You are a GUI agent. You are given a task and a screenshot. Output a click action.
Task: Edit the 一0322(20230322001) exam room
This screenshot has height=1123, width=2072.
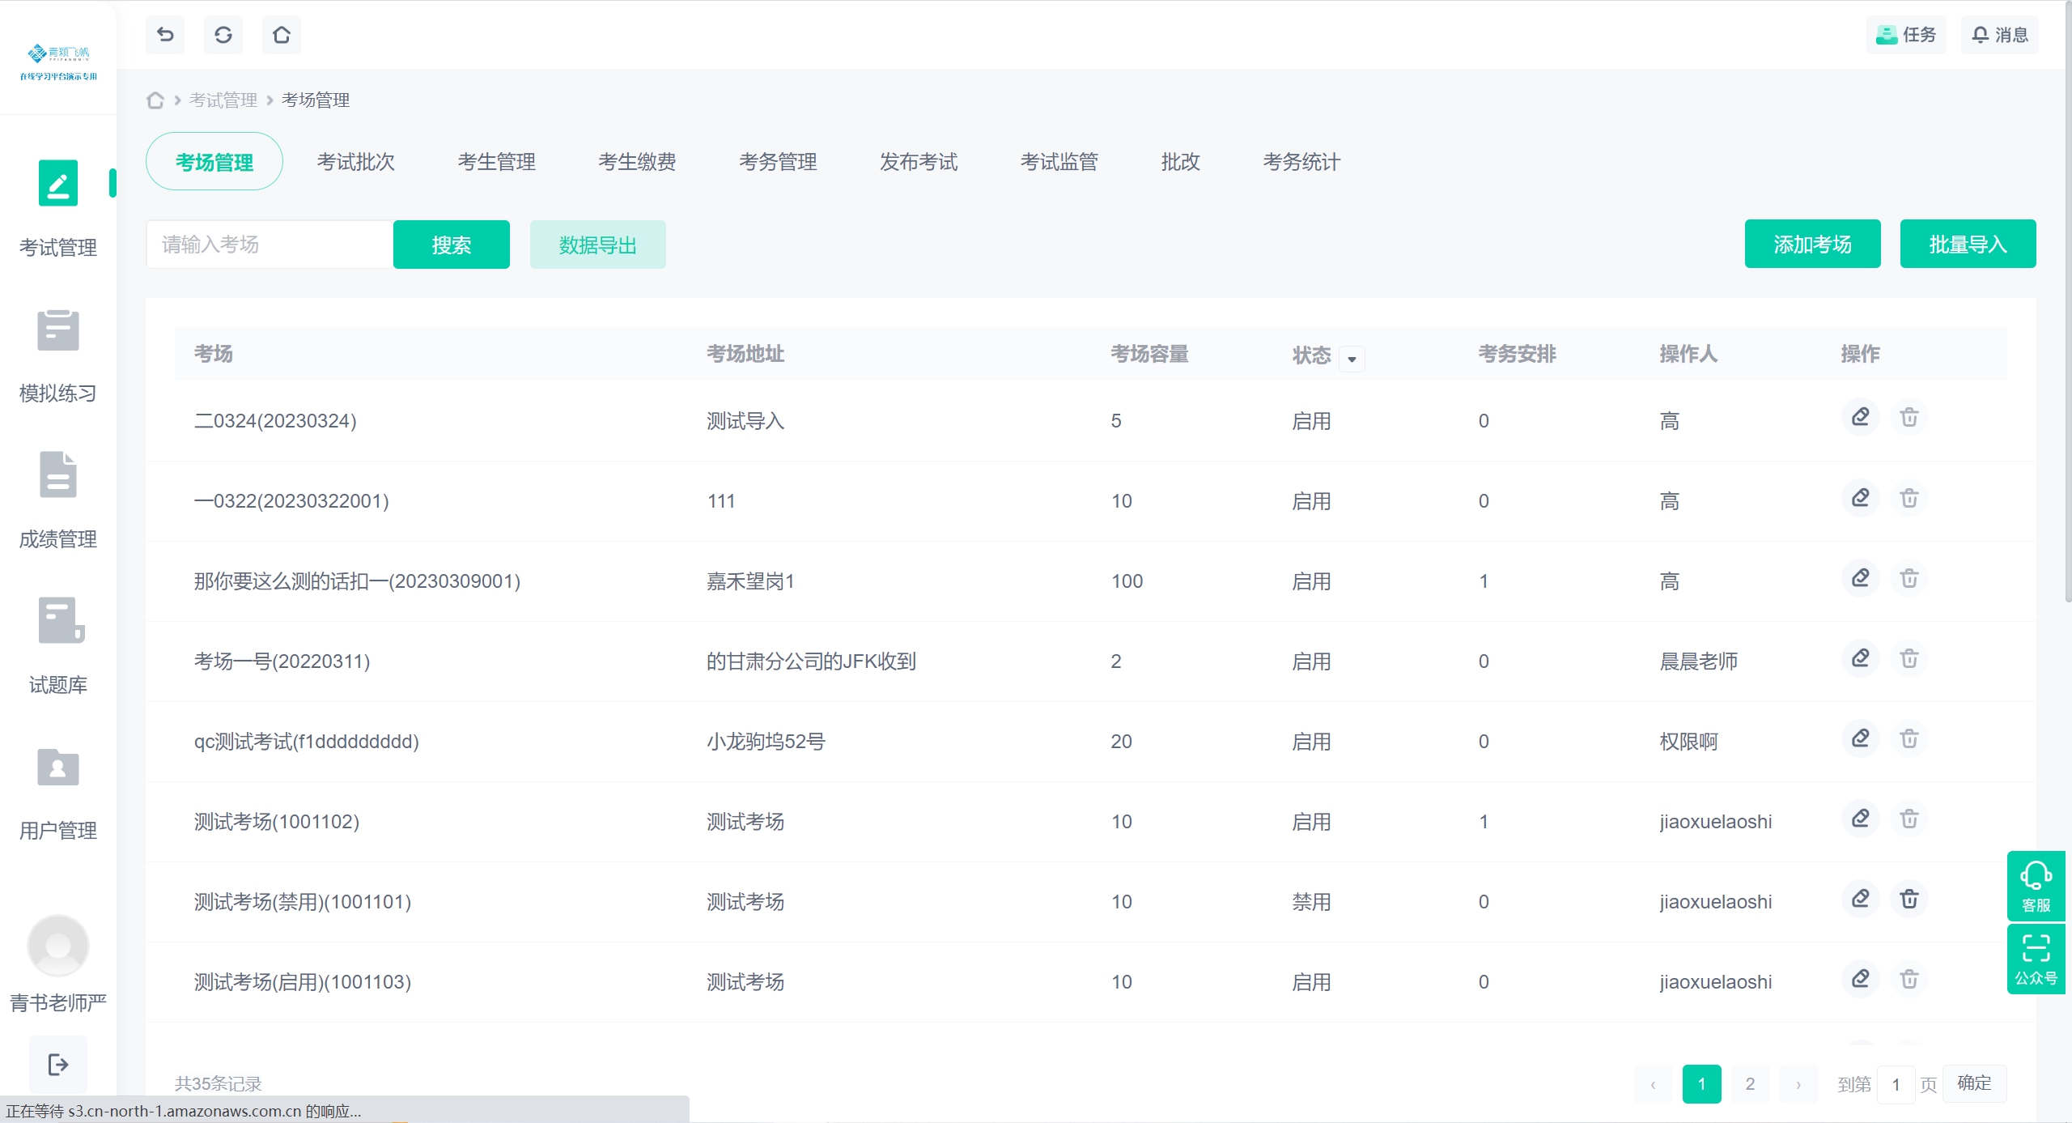(x=1861, y=498)
